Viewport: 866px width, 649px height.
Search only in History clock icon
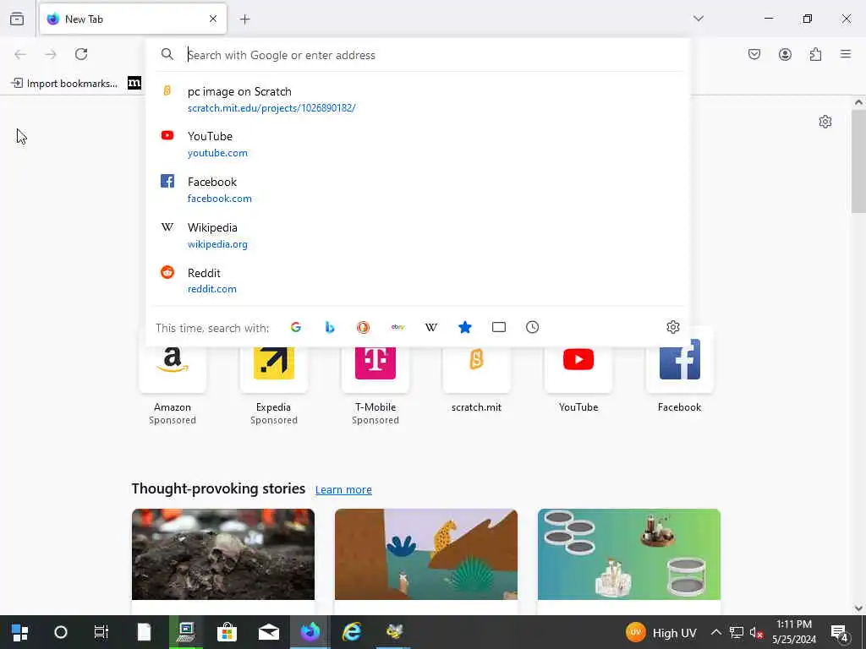click(533, 327)
